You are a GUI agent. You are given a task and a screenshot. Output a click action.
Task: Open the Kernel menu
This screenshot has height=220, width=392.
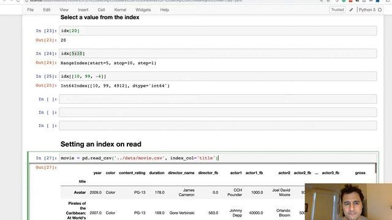pyautogui.click(x=120, y=10)
